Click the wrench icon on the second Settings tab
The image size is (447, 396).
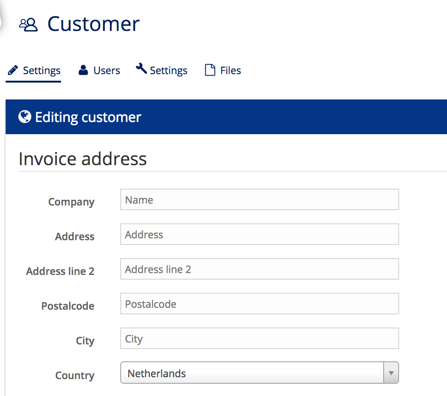point(141,69)
